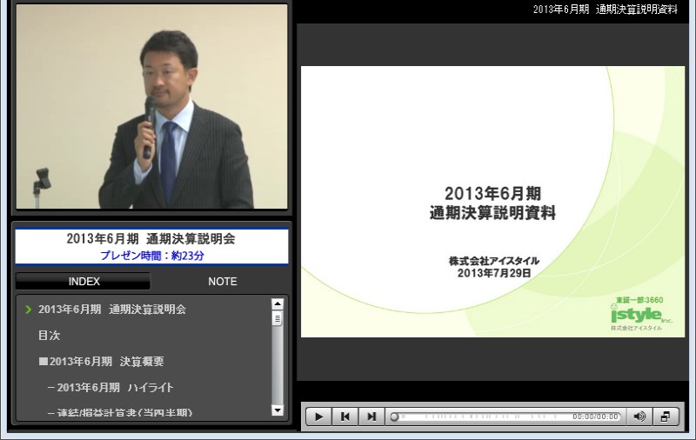696x440 pixels.
Task: Skip to the next slide
Action: coord(371,417)
